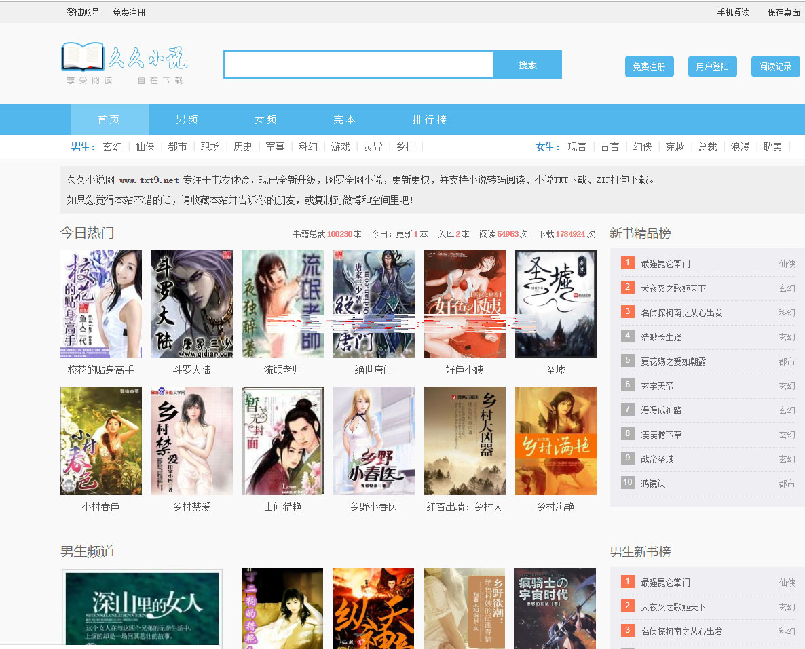Click 登陆账号 link in top bar

click(x=83, y=12)
